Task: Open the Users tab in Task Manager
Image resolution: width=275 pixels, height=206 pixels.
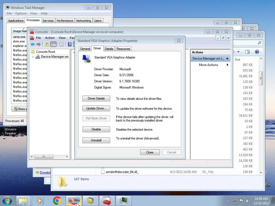Action: click(x=98, y=21)
